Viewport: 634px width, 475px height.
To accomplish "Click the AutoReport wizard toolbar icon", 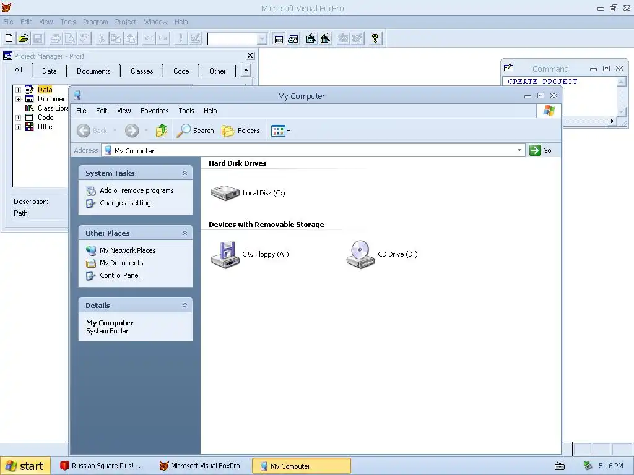I will tap(357, 38).
